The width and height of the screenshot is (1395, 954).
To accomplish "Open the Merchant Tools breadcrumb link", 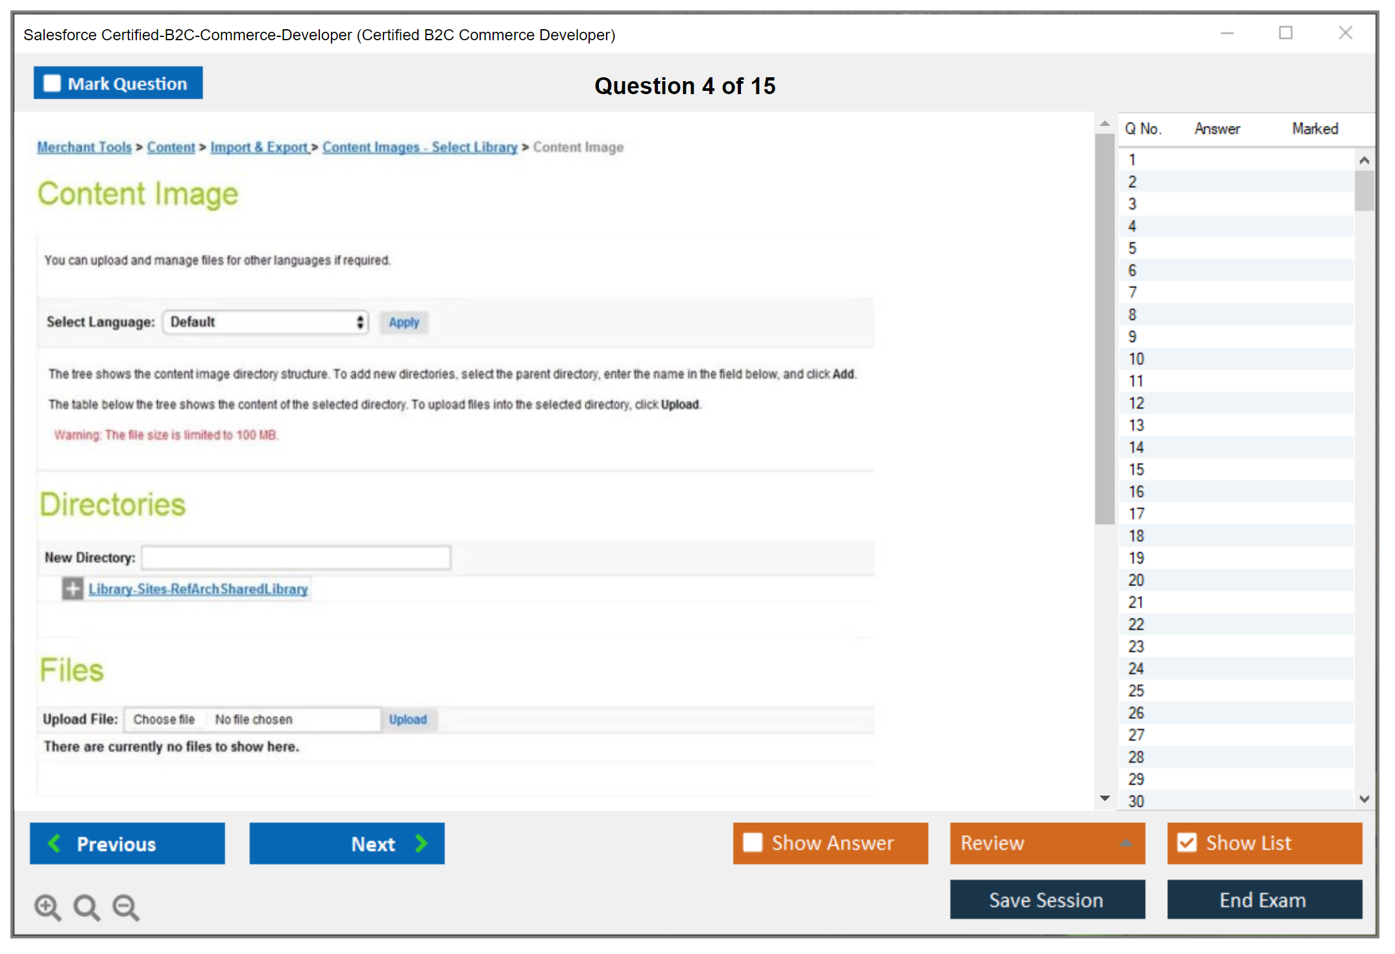I will pos(84,147).
